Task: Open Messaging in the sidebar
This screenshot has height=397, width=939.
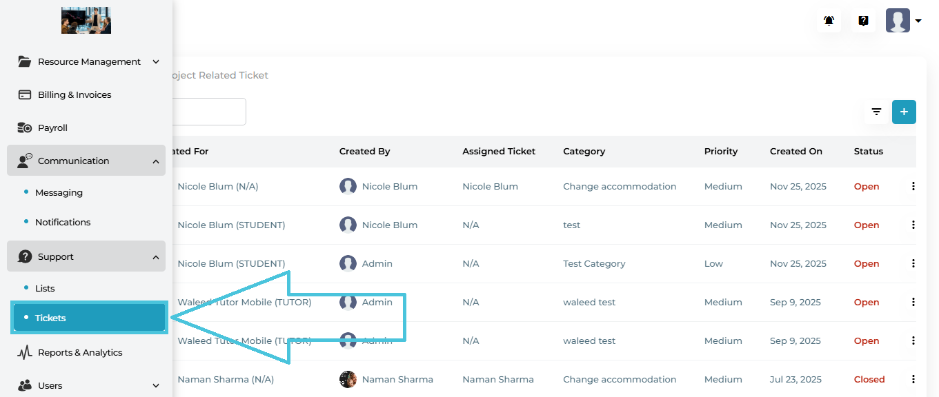Action: 59,192
